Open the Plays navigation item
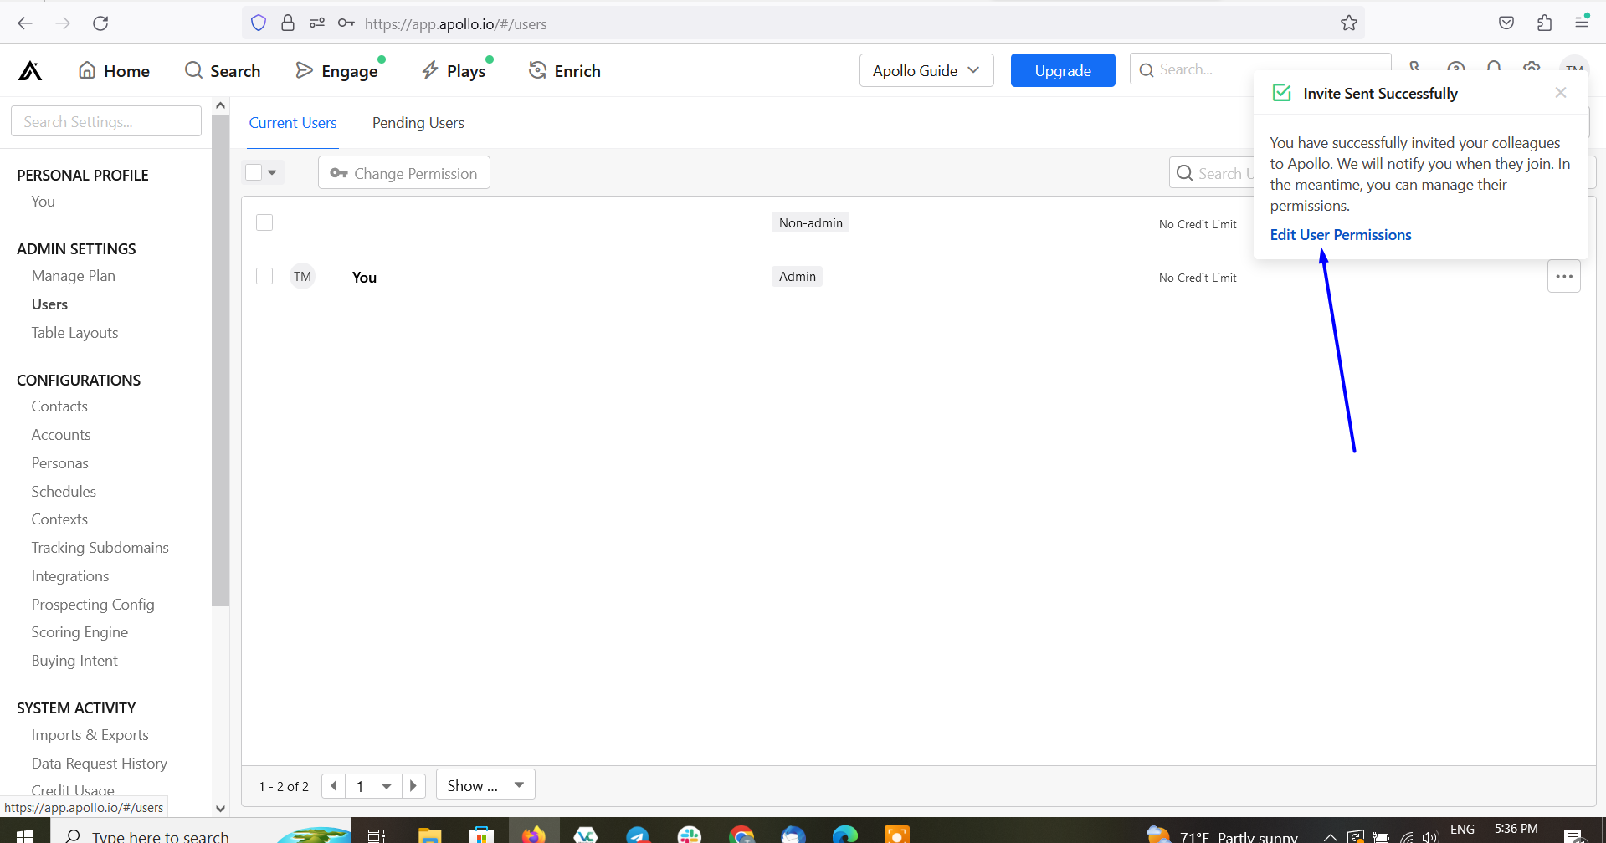Image resolution: width=1606 pixels, height=843 pixels. coord(454,71)
